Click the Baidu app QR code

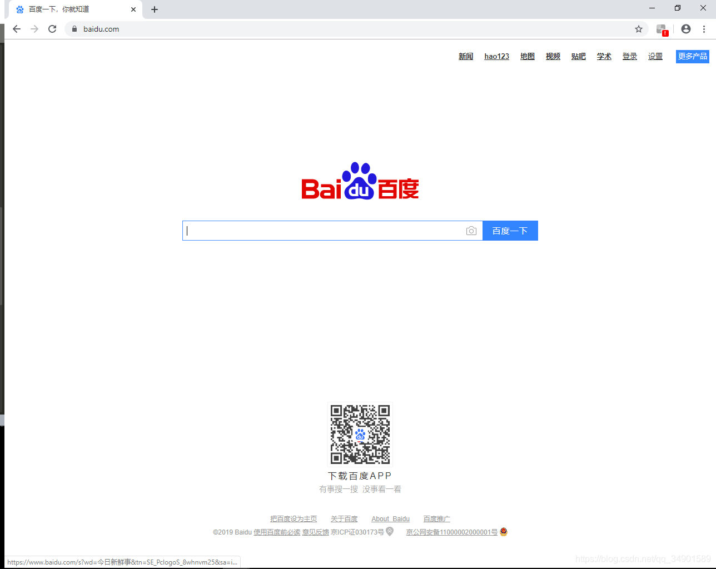click(x=360, y=434)
